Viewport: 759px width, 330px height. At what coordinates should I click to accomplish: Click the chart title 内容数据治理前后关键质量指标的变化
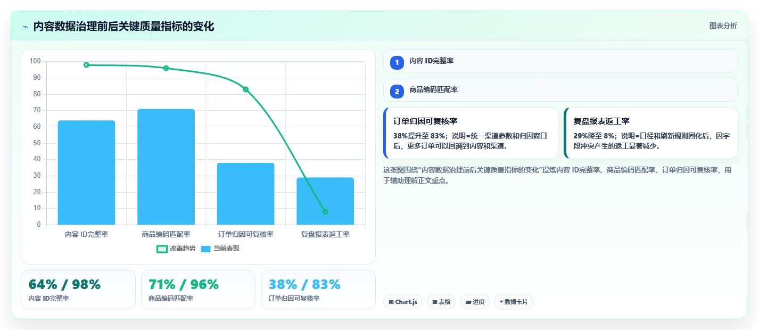coord(123,27)
